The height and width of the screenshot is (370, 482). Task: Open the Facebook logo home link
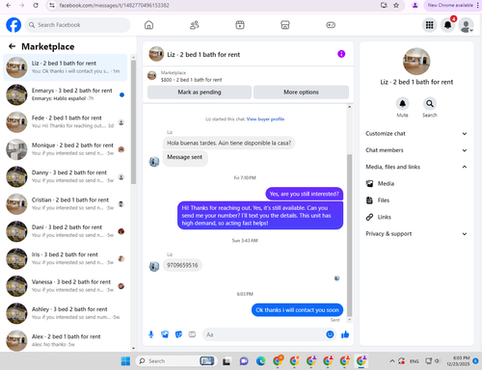(13, 25)
